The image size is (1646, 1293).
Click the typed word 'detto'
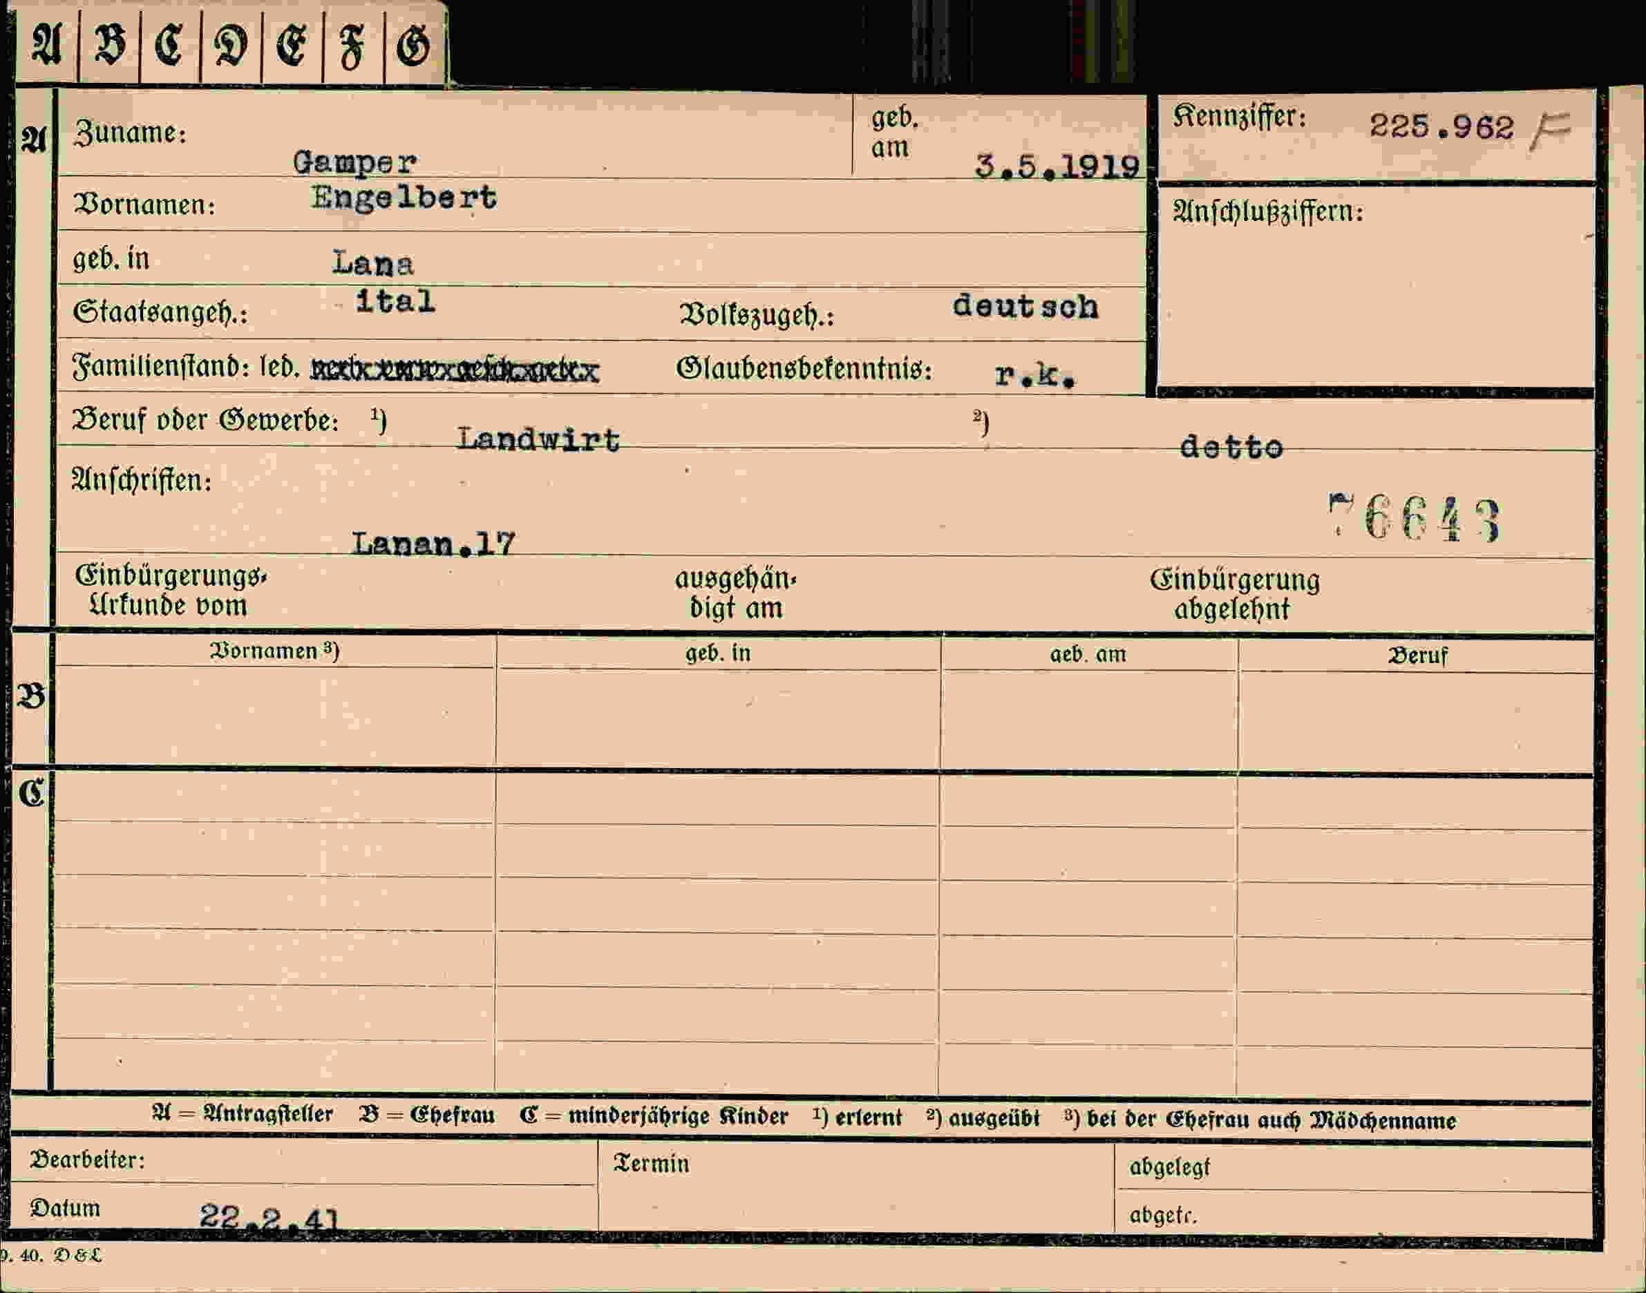(x=1231, y=448)
